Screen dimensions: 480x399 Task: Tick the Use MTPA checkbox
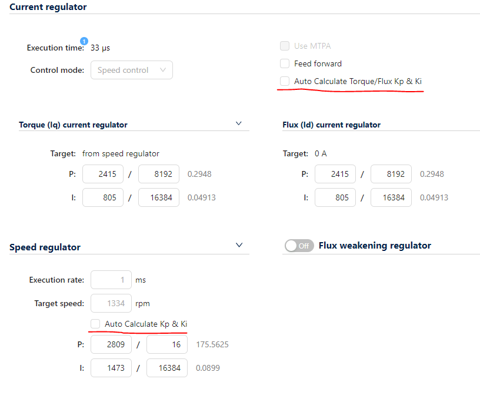285,46
